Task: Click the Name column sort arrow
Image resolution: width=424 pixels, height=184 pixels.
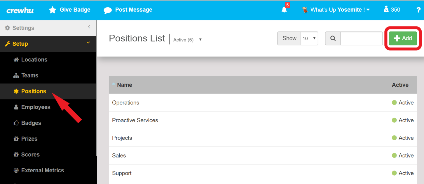Action: pyautogui.click(x=114, y=84)
